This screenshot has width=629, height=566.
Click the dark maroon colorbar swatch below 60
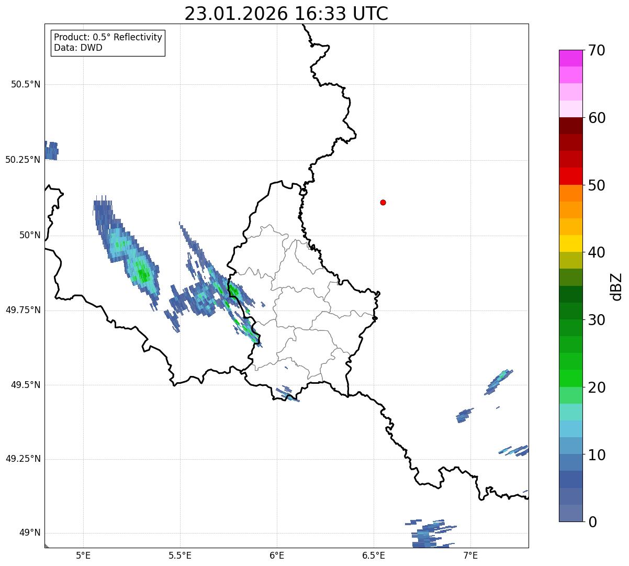(x=571, y=126)
